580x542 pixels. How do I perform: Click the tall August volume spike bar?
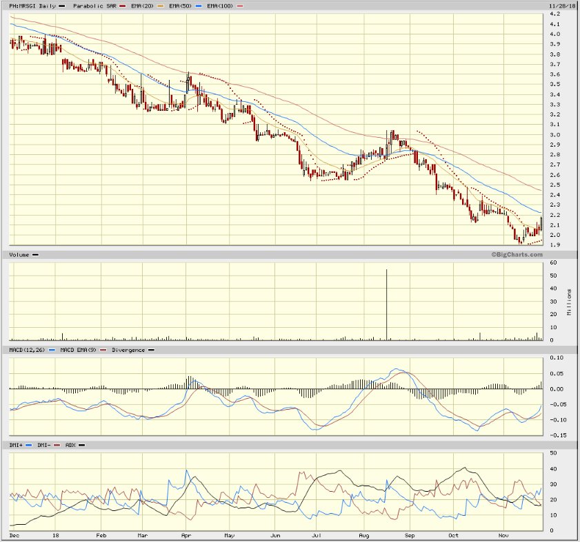coord(386,304)
